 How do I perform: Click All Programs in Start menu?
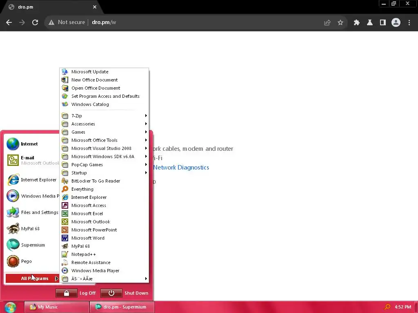click(32, 278)
